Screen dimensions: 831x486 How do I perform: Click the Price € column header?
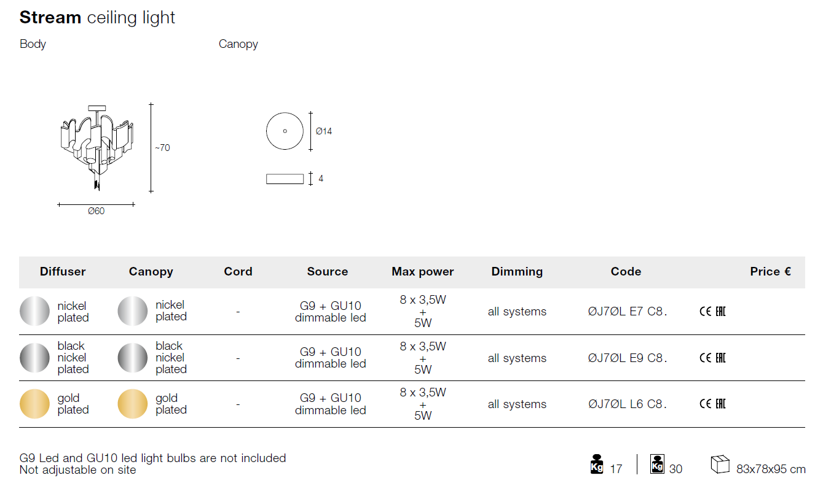(770, 272)
